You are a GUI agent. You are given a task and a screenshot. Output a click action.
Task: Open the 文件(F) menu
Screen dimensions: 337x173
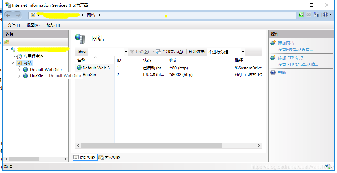pyautogui.click(x=14, y=25)
